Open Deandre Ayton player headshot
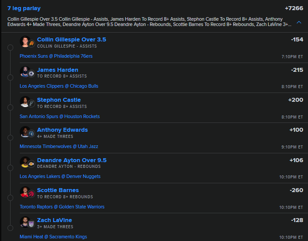 coord(25,162)
